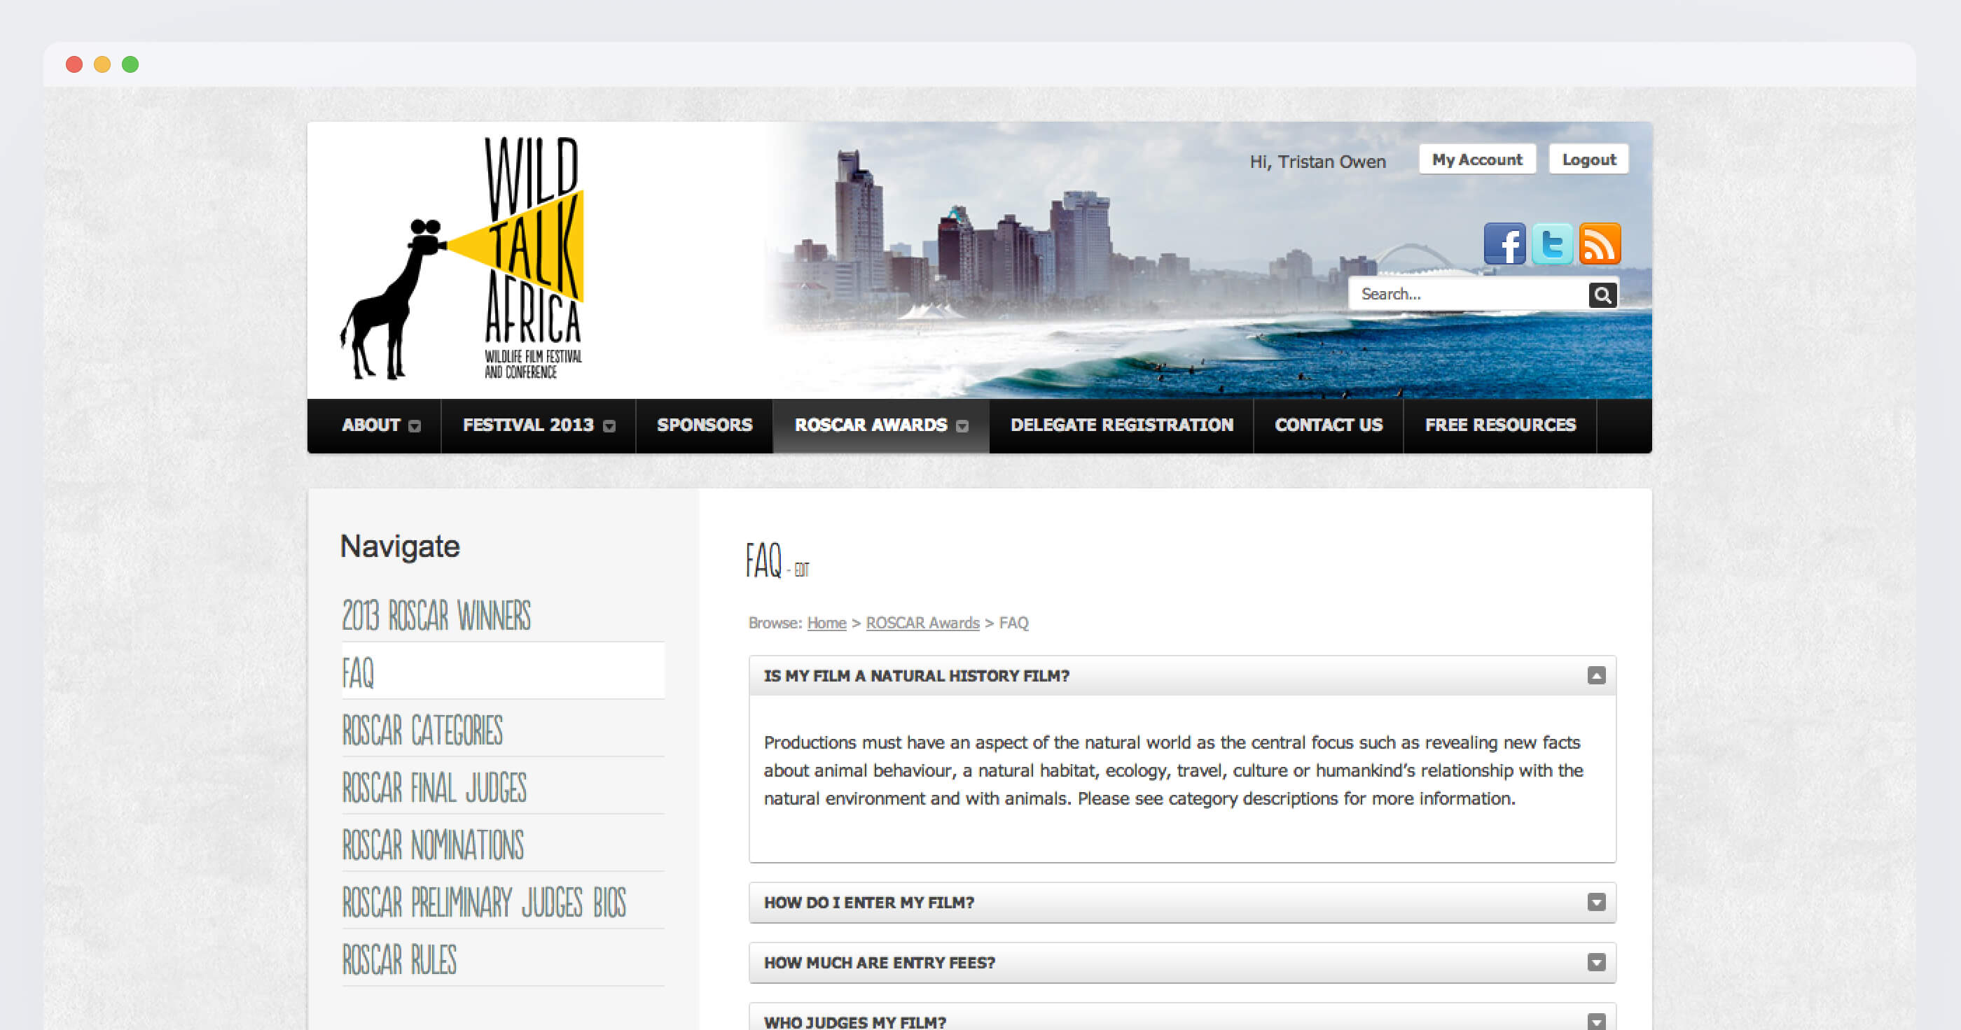The height and width of the screenshot is (1030, 1961).
Task: Expand How Much Are Entry Fees
Action: (x=1182, y=962)
